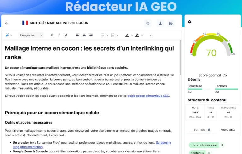The width and height of the screenshot is (242, 154).
Task: Open settings with the gear icon
Action: (189, 22)
